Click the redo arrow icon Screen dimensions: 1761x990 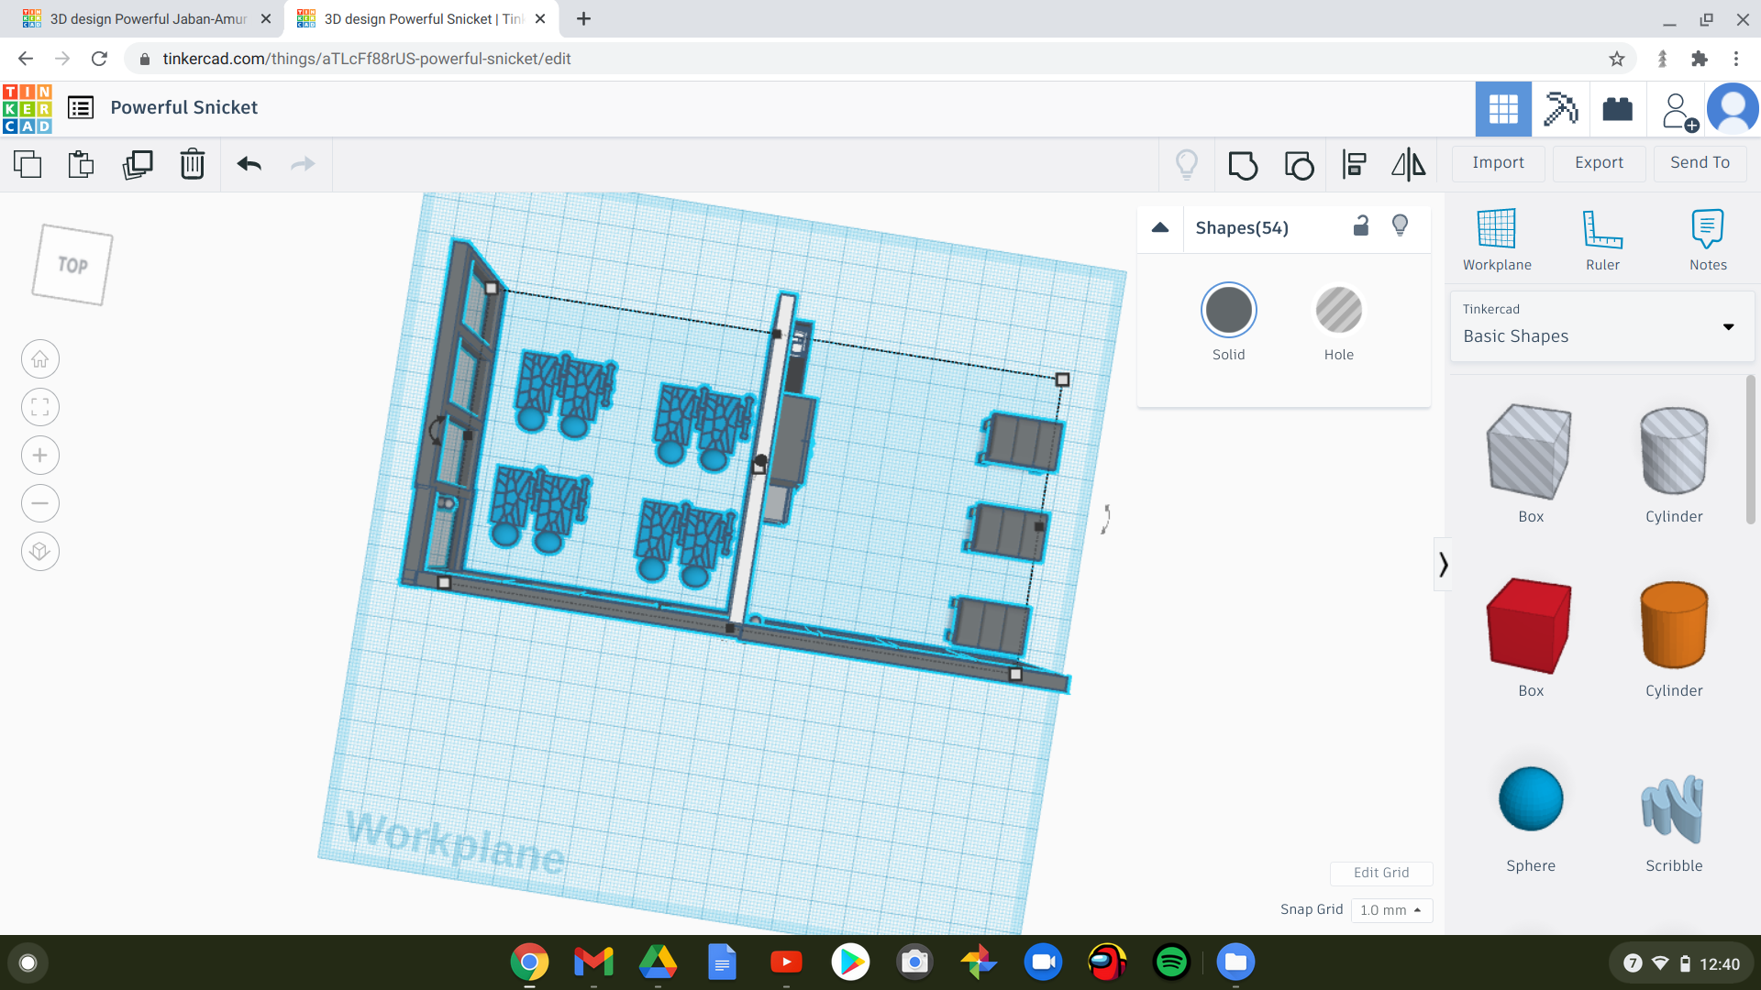click(x=303, y=164)
